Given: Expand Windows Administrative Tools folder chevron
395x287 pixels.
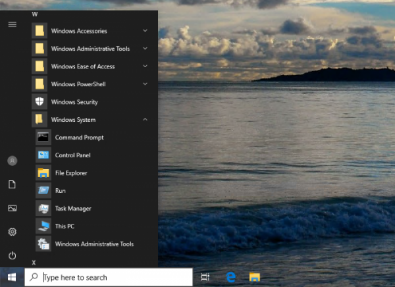Looking at the screenshot, I should pos(145,48).
